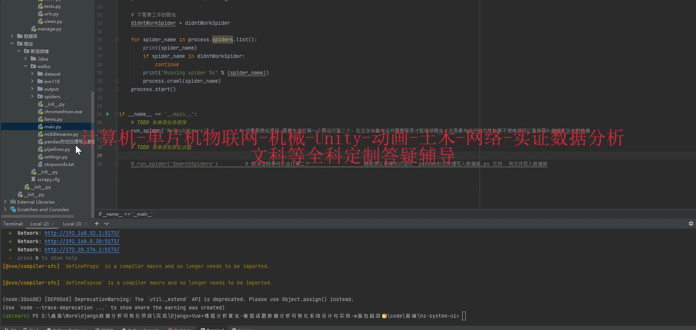
Task: Click the DeprecationWarning line in terminal
Action: coord(178,300)
